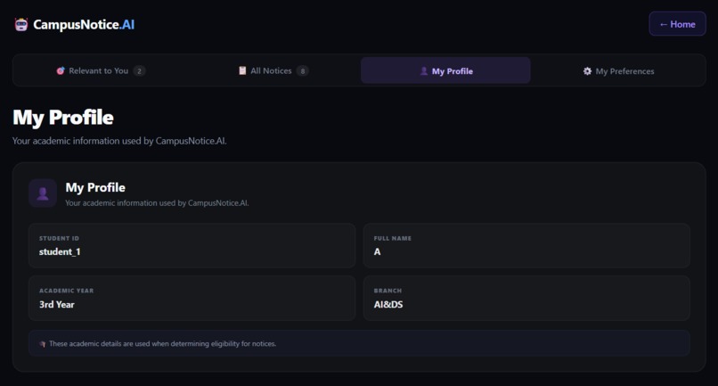718x386 pixels.
Task: Click the BRANCH label
Action: pos(388,291)
